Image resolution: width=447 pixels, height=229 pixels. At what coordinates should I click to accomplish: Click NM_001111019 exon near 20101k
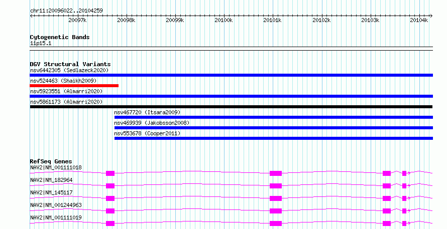pos(276,223)
